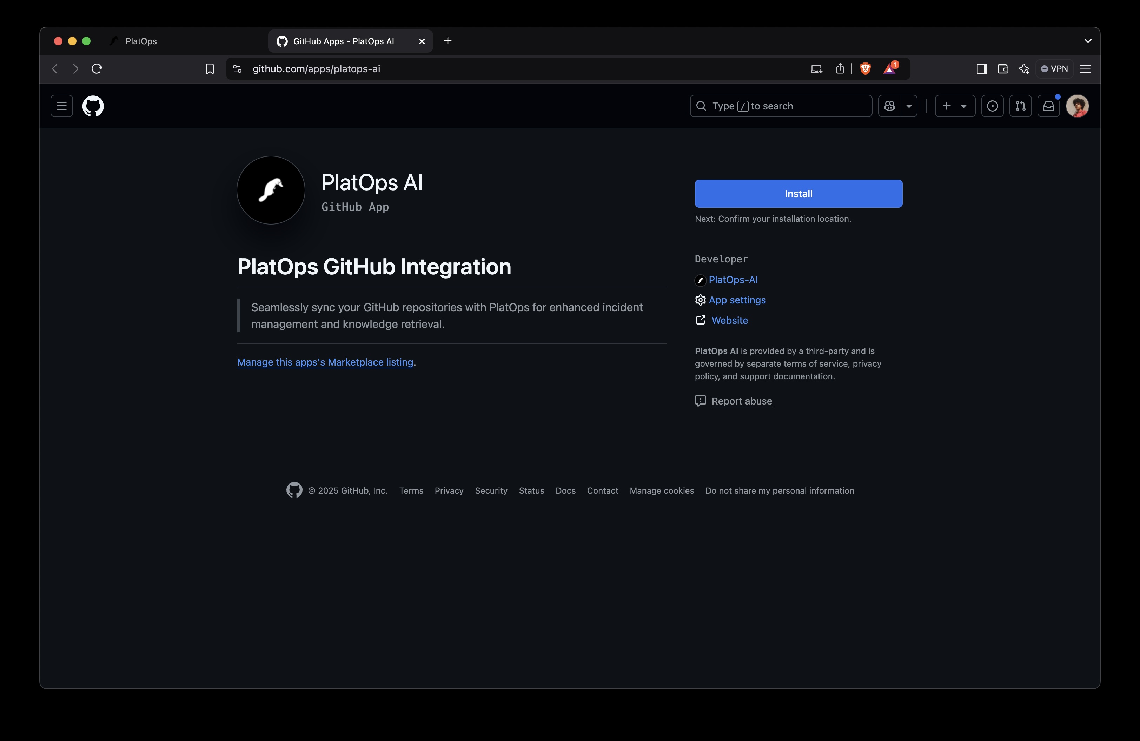Image resolution: width=1140 pixels, height=741 pixels.
Task: View your issues icon in header
Action: click(x=993, y=106)
